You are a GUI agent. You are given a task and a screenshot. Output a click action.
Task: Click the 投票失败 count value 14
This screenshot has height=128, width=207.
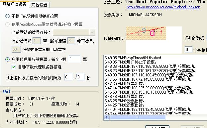[77, 104]
